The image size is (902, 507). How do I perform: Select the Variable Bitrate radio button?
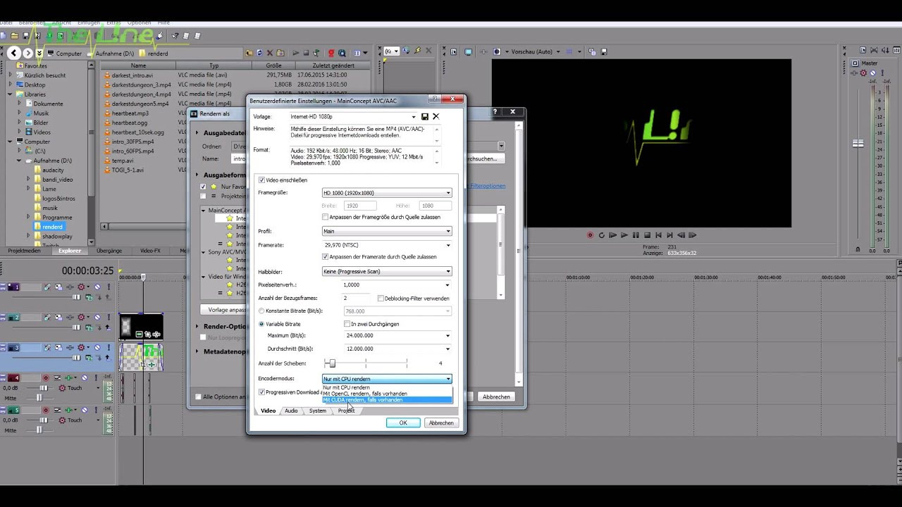pos(262,324)
